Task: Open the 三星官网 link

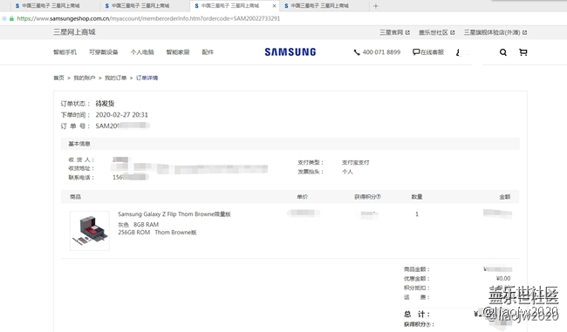Action: [x=391, y=32]
